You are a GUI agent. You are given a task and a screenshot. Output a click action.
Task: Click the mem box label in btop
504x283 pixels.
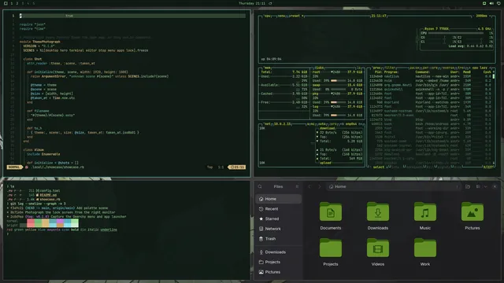pos(267,68)
